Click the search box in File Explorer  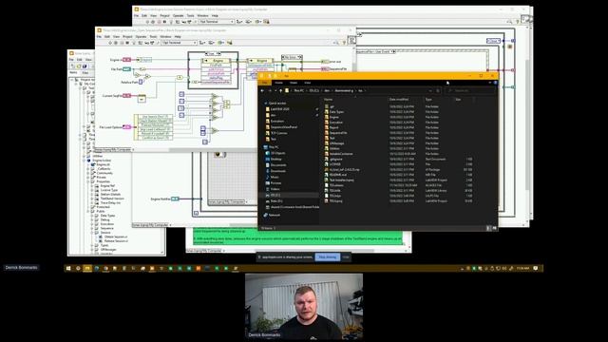click(x=470, y=90)
